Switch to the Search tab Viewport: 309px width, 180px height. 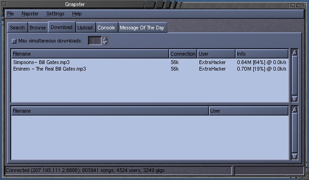17,28
